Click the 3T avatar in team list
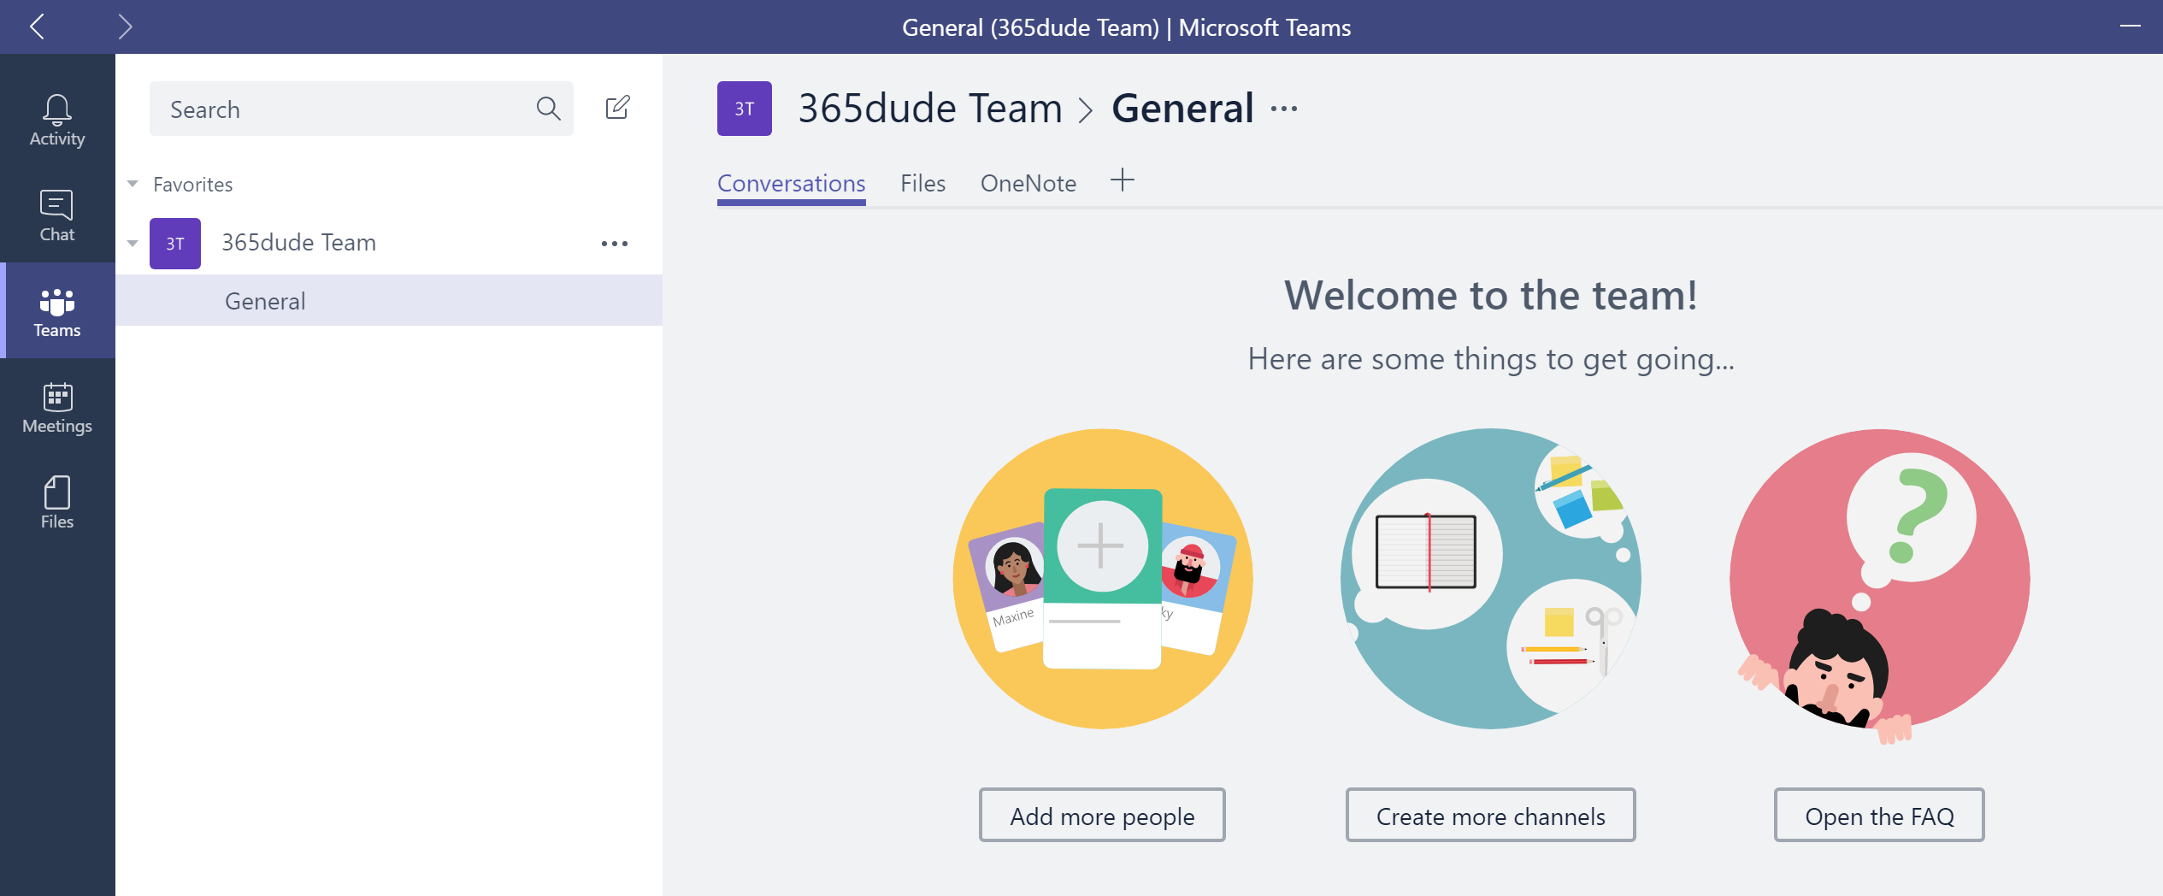Image resolution: width=2163 pixels, height=896 pixels. pyautogui.click(x=175, y=244)
